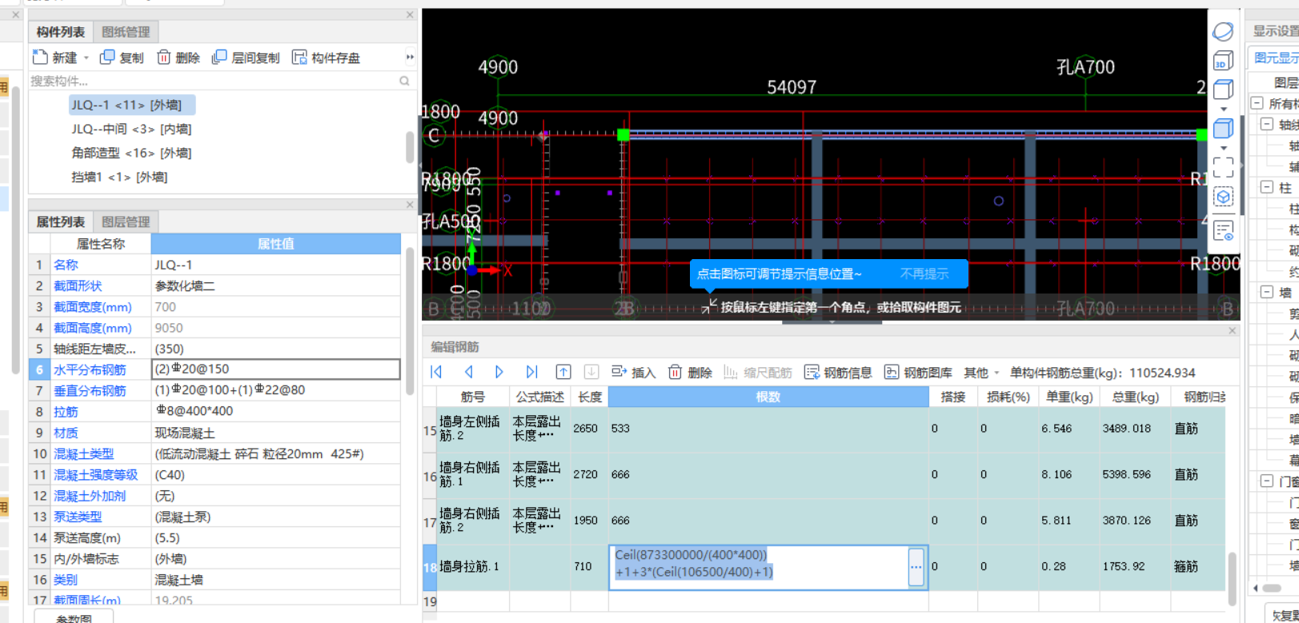
Task: Open dropdown under solid cube icon
Action: 1223,148
